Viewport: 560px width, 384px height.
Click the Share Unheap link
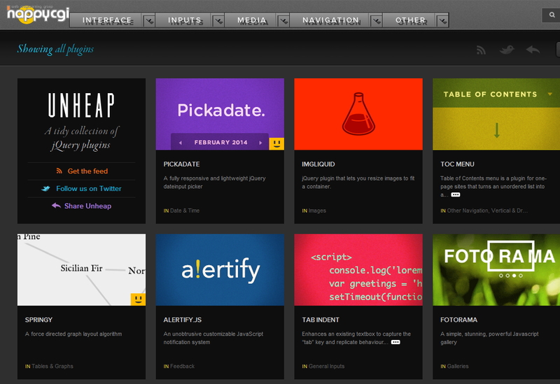[81, 206]
